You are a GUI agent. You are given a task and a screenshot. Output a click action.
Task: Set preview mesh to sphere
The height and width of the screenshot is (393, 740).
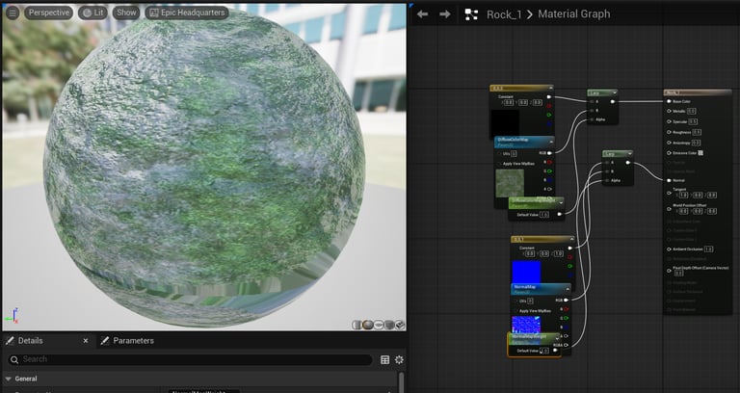(368, 325)
